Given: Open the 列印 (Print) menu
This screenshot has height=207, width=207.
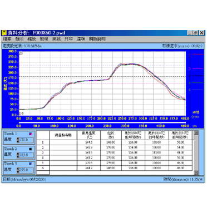Looking at the screenshot, I should 68,39.
